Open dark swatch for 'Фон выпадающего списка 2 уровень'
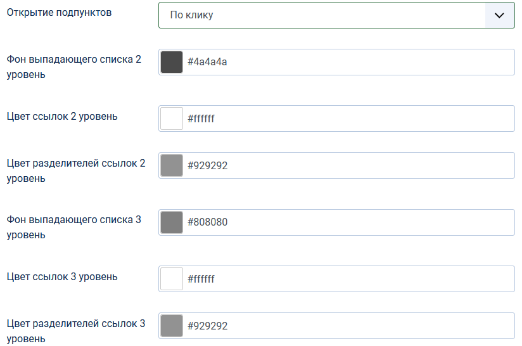522x346 pixels. pos(172,62)
